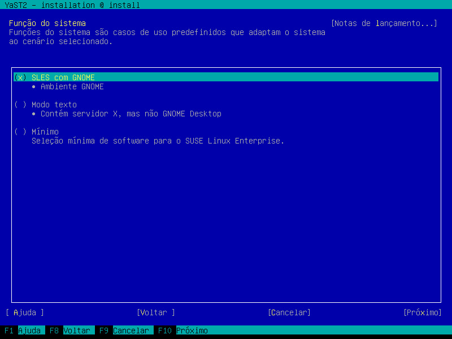This screenshot has width=452, height=339.
Task: Click the Cancelar dialog button
Action: click(289, 312)
